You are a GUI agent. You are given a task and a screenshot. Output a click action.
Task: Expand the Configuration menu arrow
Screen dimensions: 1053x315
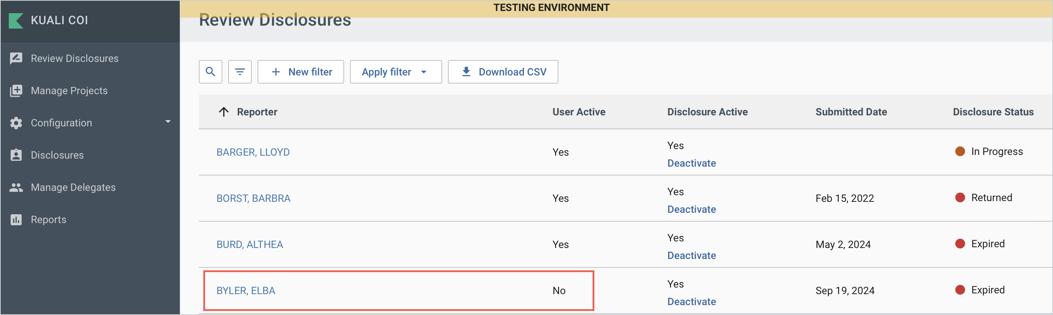pos(168,122)
